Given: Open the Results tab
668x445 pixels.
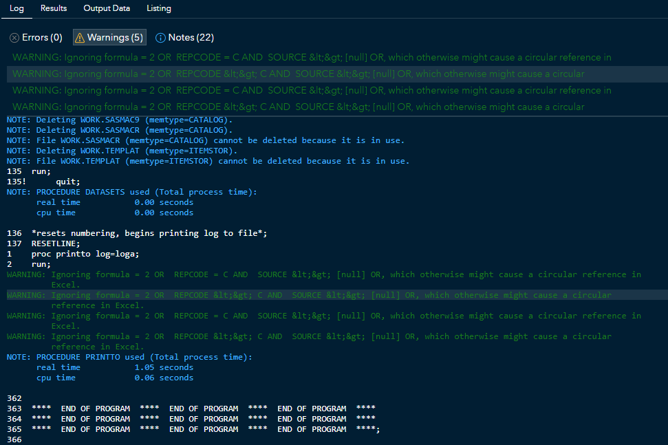Looking at the screenshot, I should click(x=54, y=8).
